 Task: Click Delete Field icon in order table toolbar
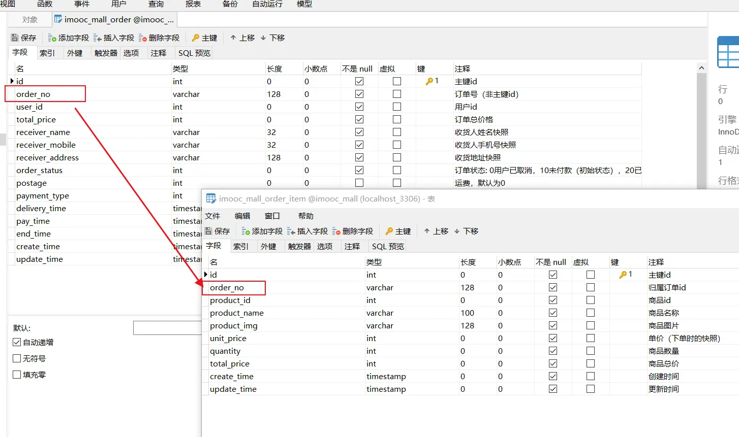pyautogui.click(x=143, y=38)
